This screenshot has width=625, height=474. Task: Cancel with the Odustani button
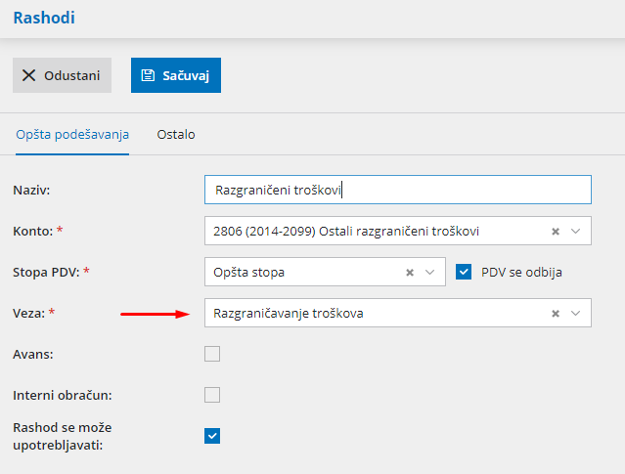[62, 75]
